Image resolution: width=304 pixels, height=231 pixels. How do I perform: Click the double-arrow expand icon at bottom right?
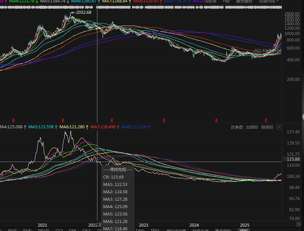click(299, 224)
